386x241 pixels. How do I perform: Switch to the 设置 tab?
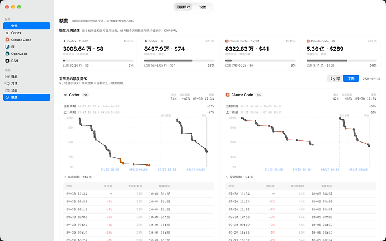(x=203, y=7)
